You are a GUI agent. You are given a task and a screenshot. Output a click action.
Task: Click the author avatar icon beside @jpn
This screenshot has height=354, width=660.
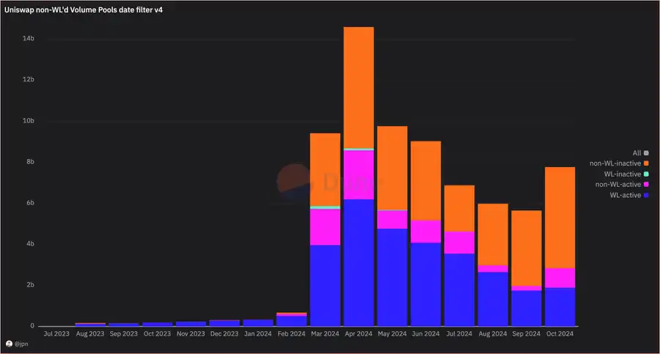click(x=8, y=344)
